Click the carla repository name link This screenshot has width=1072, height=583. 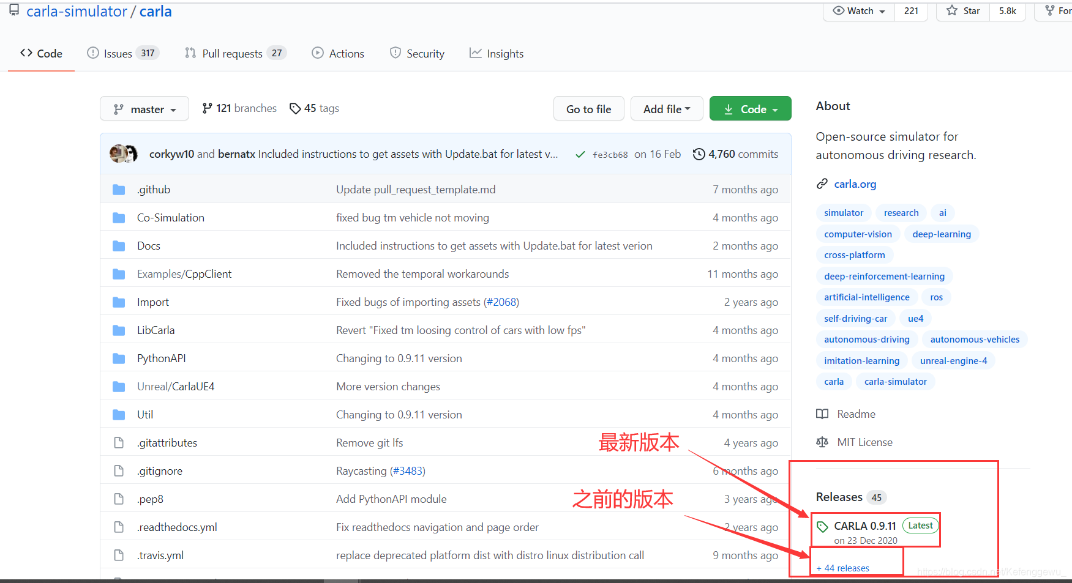click(x=156, y=11)
